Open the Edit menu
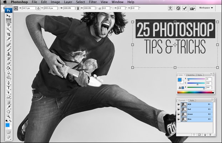The width and height of the screenshot is (222, 143). (44, 2)
